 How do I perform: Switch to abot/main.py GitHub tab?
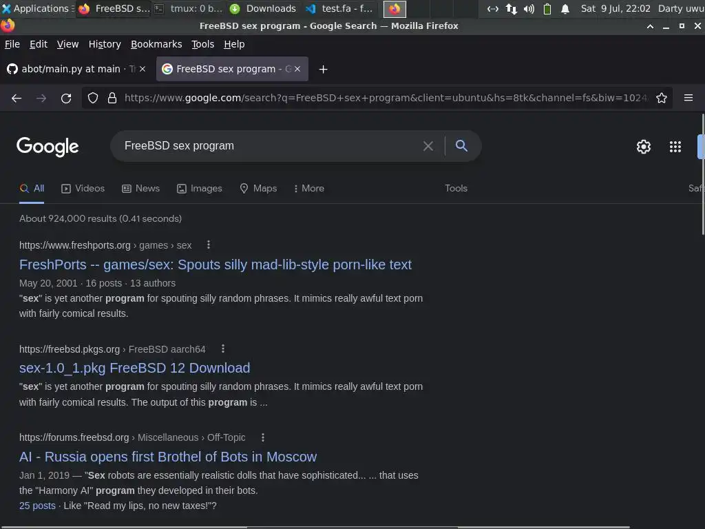click(x=72, y=69)
